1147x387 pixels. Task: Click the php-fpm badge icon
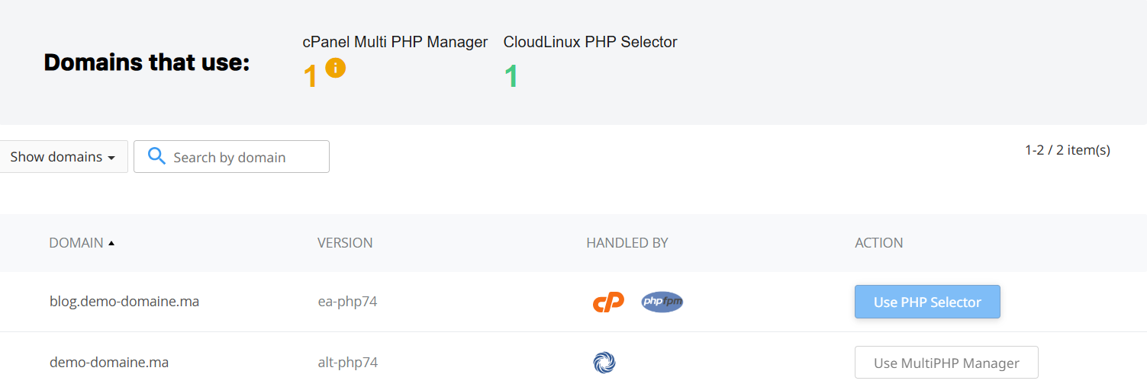point(662,302)
